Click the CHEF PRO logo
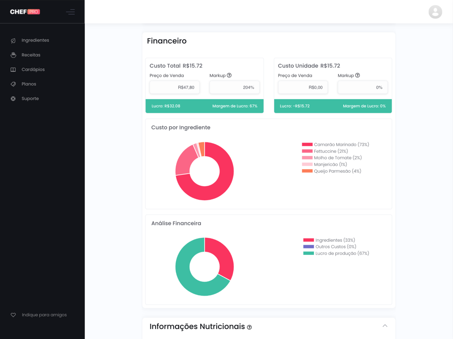This screenshot has width=453, height=339. (25, 12)
